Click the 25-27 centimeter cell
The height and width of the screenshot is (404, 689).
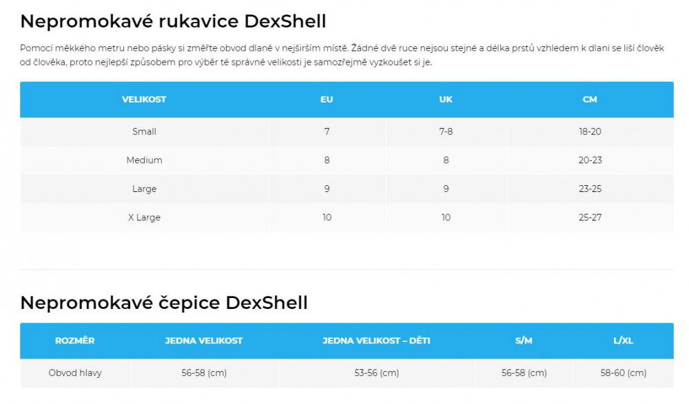(590, 217)
